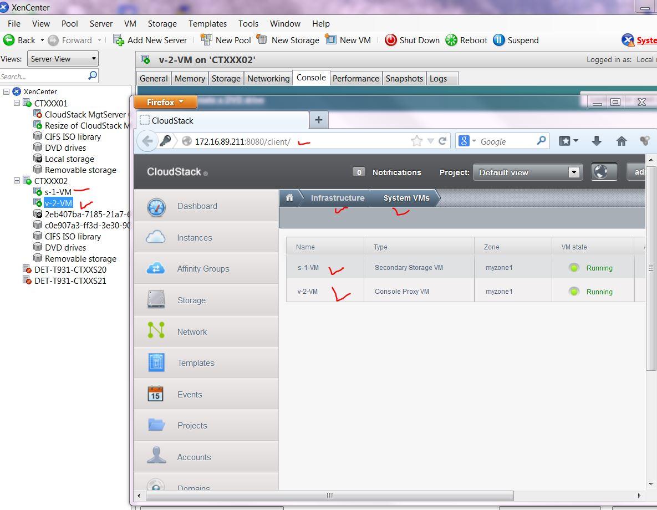Click the XenCenter search field
This screenshot has height=510, width=657.
pos(43,76)
